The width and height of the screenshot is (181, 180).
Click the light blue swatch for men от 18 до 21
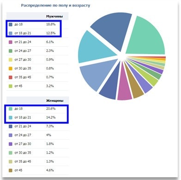[11, 33]
